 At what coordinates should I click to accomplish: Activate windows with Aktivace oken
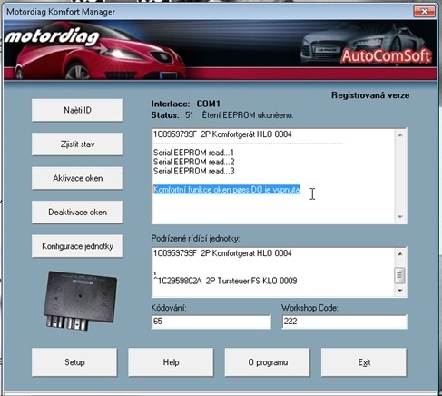tap(77, 178)
